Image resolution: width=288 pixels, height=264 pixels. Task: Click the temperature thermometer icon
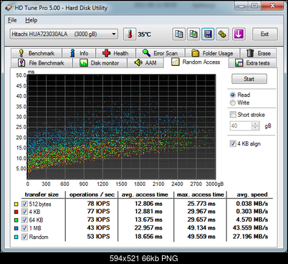tap(130, 34)
